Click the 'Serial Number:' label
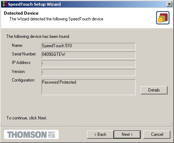This screenshot has width=174, height=143. click(24, 54)
